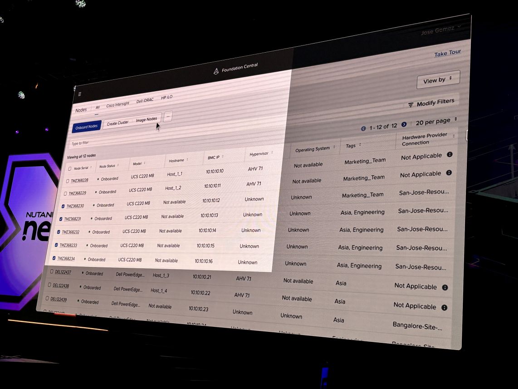Expand the 20 per page selector
This screenshot has width=518, height=389.
pos(436,121)
